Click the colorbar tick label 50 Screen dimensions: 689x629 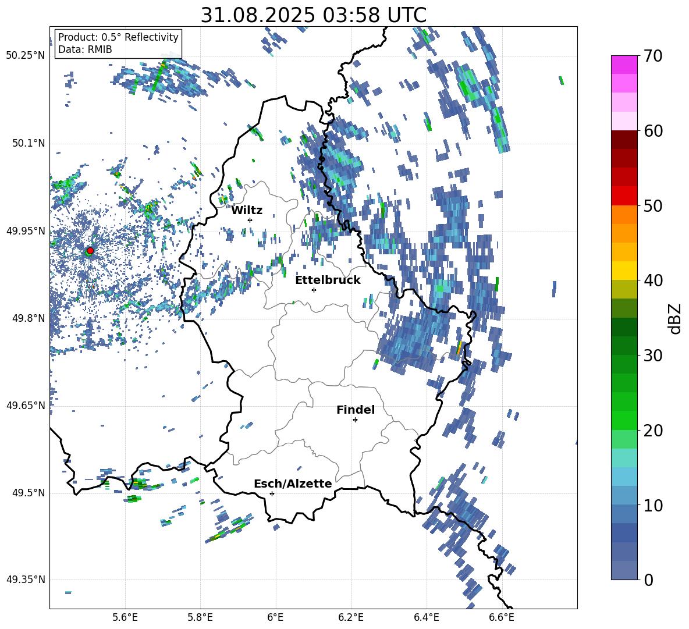click(x=652, y=206)
